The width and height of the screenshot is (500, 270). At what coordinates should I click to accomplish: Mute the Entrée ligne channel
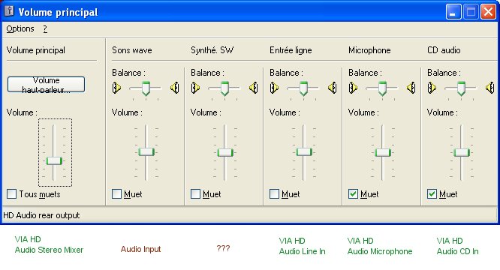click(x=274, y=194)
